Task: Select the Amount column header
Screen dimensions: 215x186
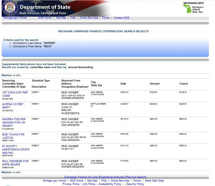Action: (x=155, y=84)
